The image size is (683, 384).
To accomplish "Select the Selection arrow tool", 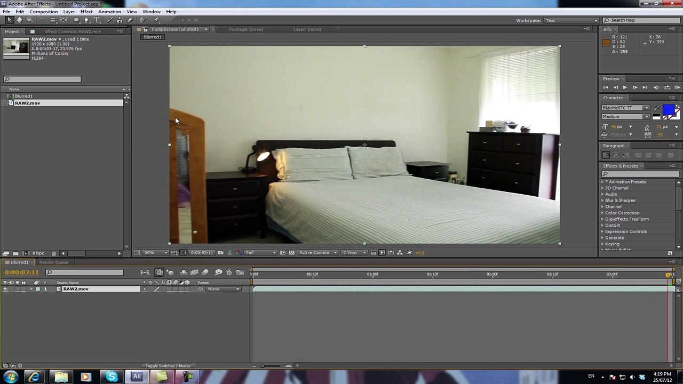I will (x=9, y=20).
